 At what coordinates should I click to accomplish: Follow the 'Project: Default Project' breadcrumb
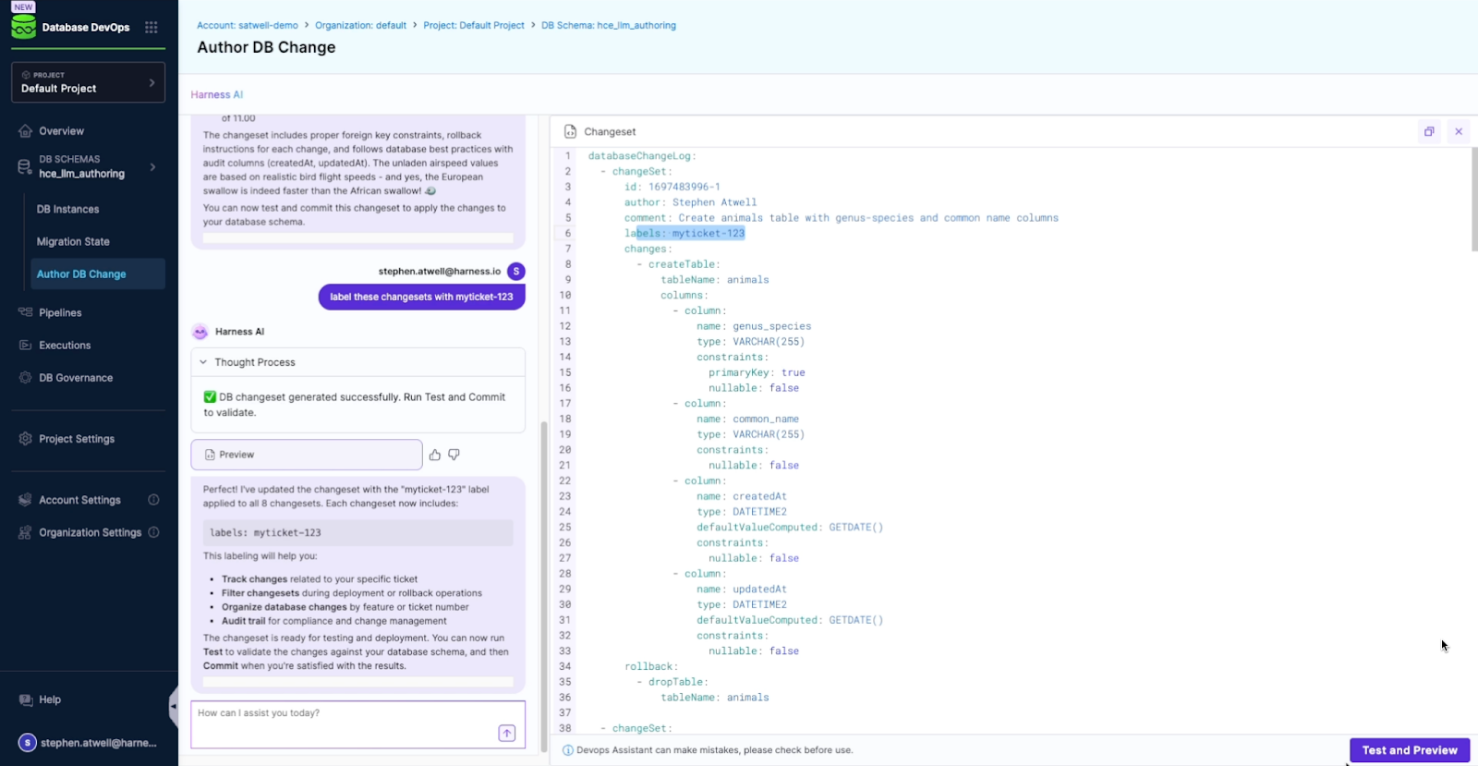click(x=474, y=25)
